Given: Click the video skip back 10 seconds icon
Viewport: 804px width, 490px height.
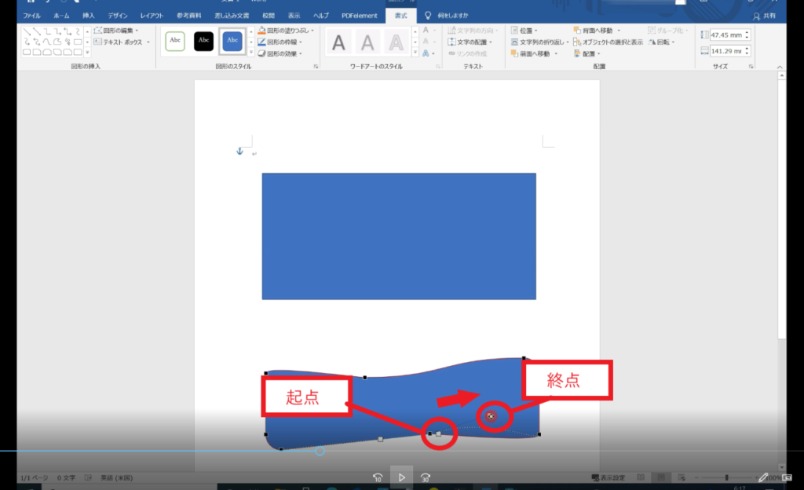Looking at the screenshot, I should coord(378,476).
